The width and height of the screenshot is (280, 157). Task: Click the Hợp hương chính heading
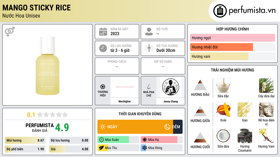point(232,29)
